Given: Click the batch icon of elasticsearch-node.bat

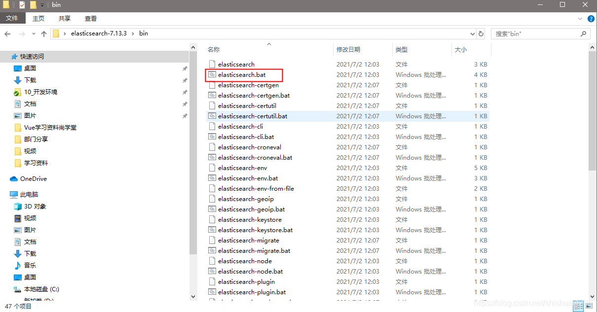Looking at the screenshot, I should click(212, 272).
